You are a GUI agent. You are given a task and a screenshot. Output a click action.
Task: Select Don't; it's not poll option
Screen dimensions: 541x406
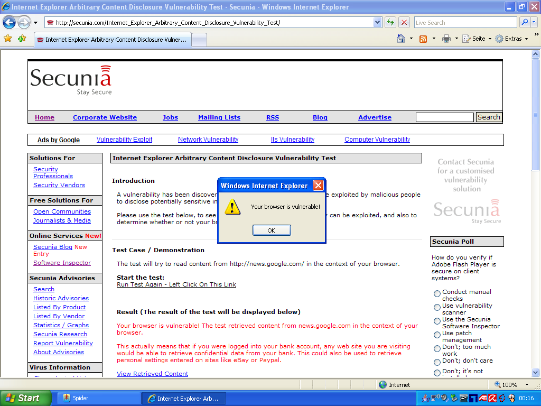pyautogui.click(x=437, y=373)
